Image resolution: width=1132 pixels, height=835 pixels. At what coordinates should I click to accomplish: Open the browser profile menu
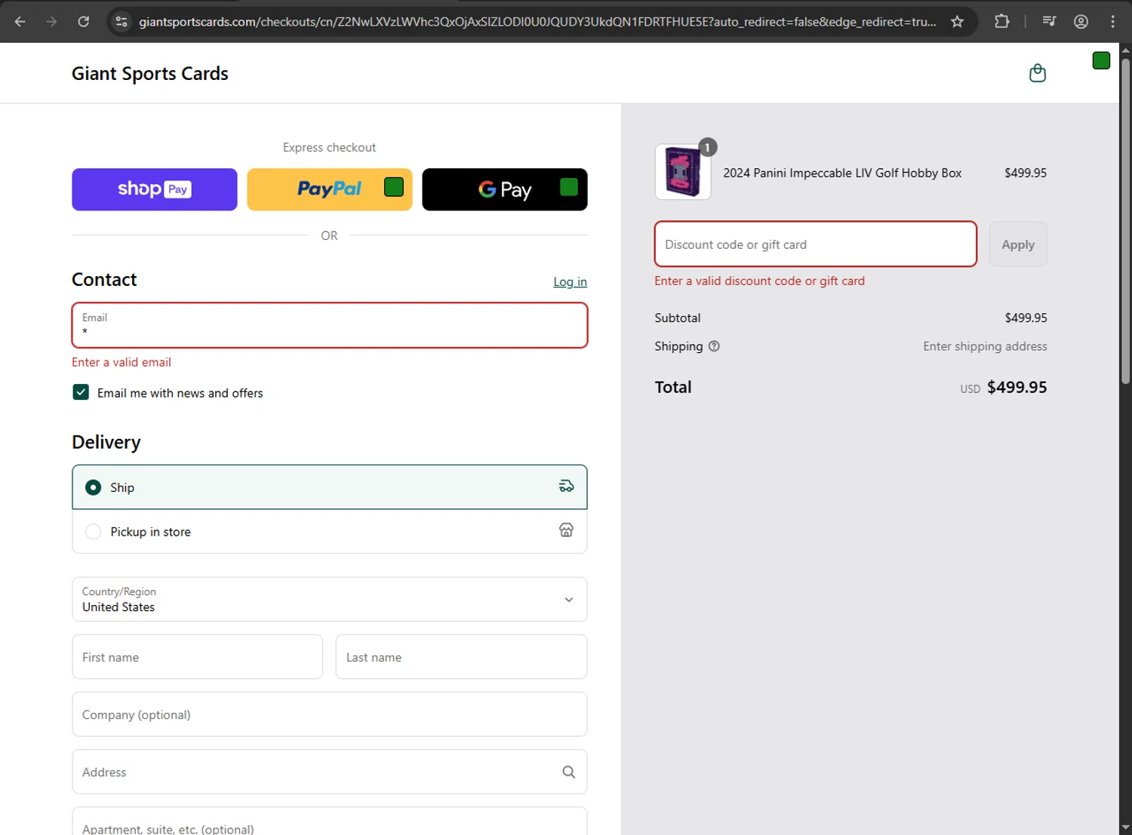coord(1081,21)
